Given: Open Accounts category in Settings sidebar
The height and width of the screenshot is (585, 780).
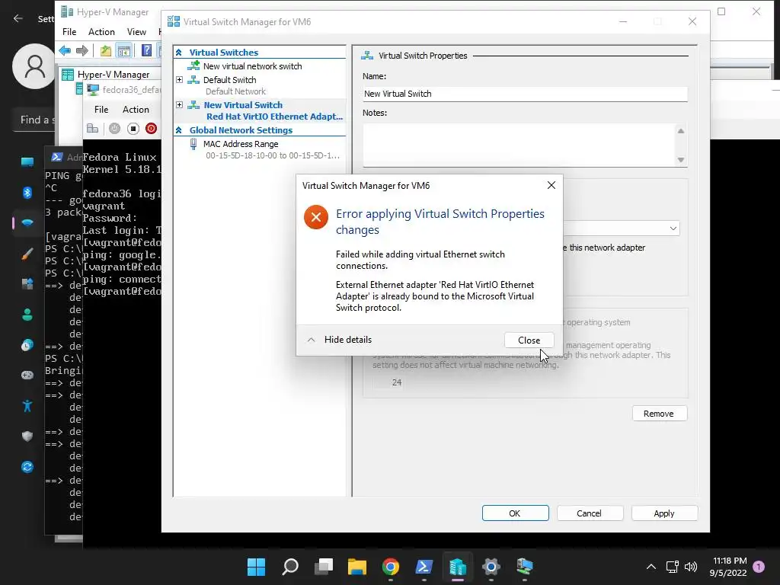Looking at the screenshot, I should pos(27,315).
